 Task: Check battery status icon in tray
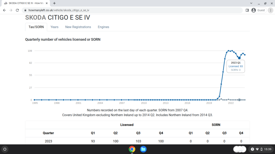pyautogui.click(x=262, y=149)
